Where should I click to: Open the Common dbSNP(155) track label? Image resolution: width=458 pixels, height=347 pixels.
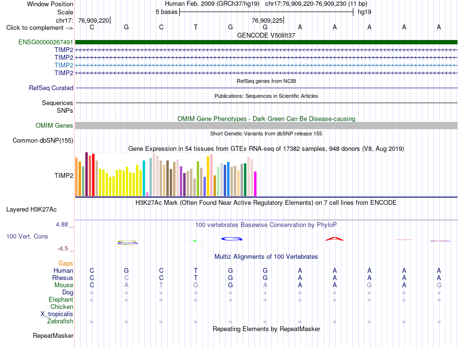[43, 141]
